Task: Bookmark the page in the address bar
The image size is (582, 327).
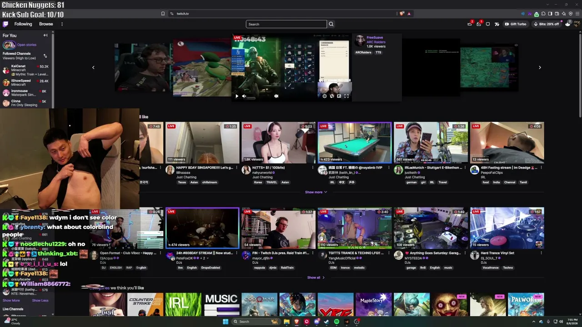Action: coord(163,14)
